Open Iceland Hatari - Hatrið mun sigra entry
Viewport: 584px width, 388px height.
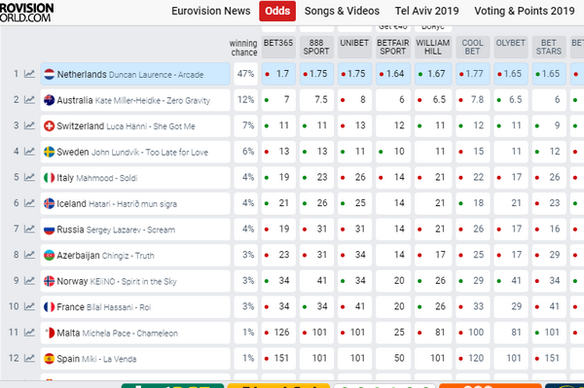(x=135, y=203)
